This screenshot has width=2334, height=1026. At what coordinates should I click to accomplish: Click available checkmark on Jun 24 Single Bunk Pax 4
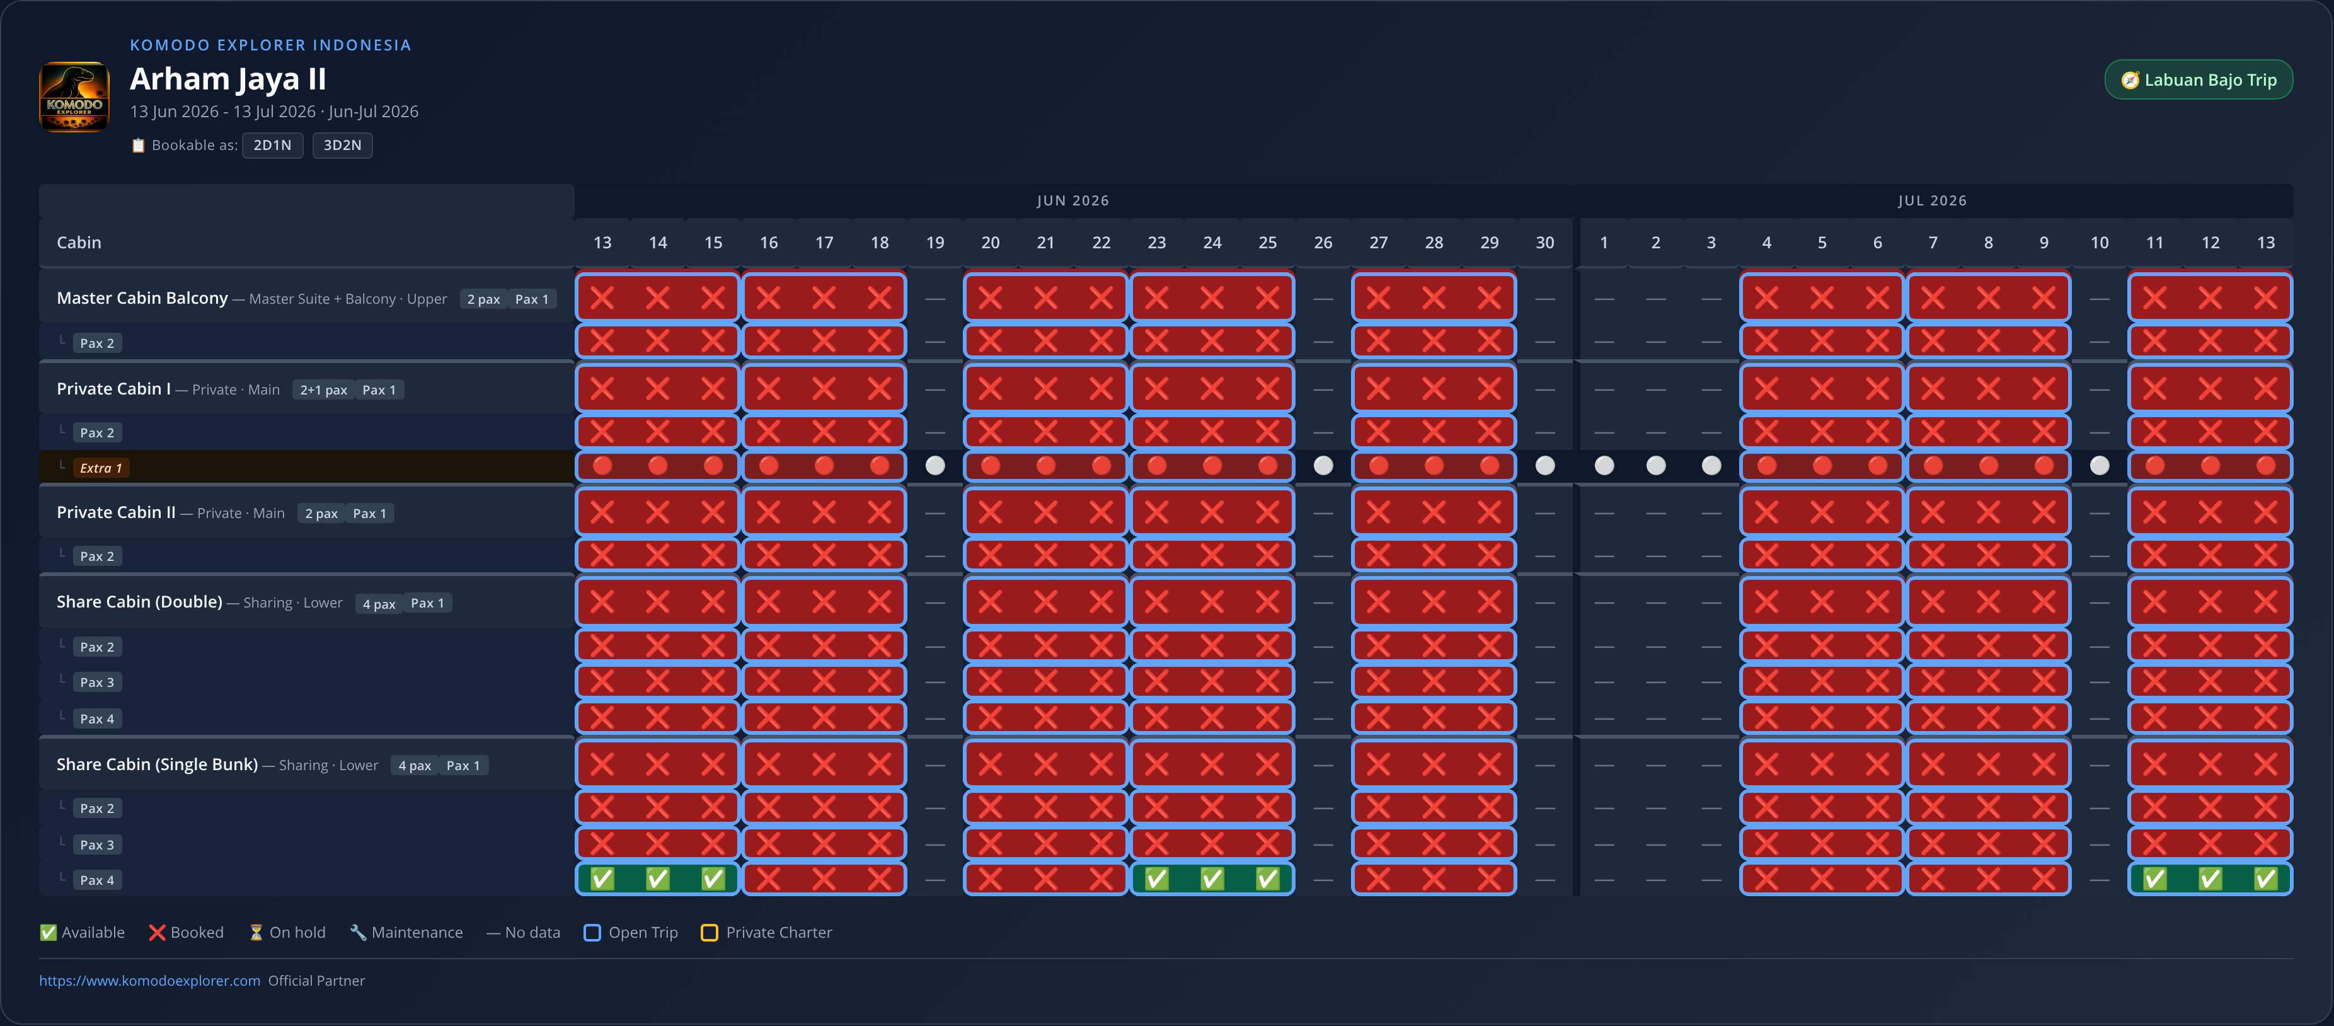1212,879
